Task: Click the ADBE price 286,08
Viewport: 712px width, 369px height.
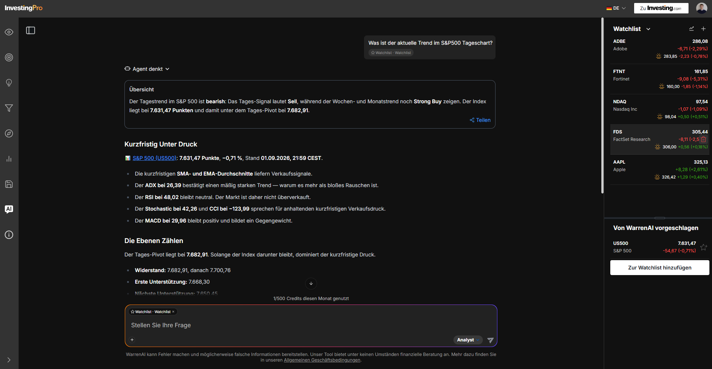Action: 700,41
